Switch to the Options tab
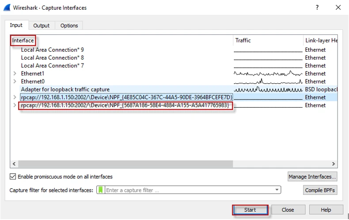Image resolution: width=349 pixels, height=220 pixels. (69, 26)
